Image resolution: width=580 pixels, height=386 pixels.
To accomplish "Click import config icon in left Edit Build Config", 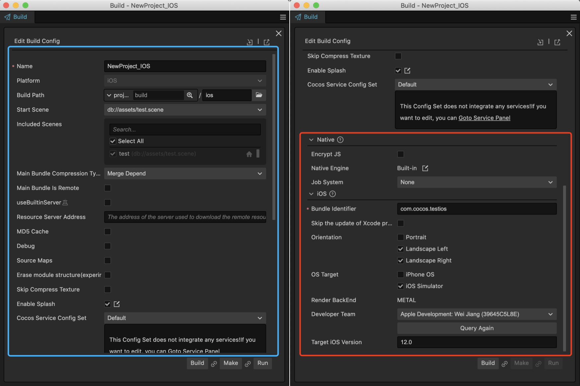I will click(x=250, y=42).
